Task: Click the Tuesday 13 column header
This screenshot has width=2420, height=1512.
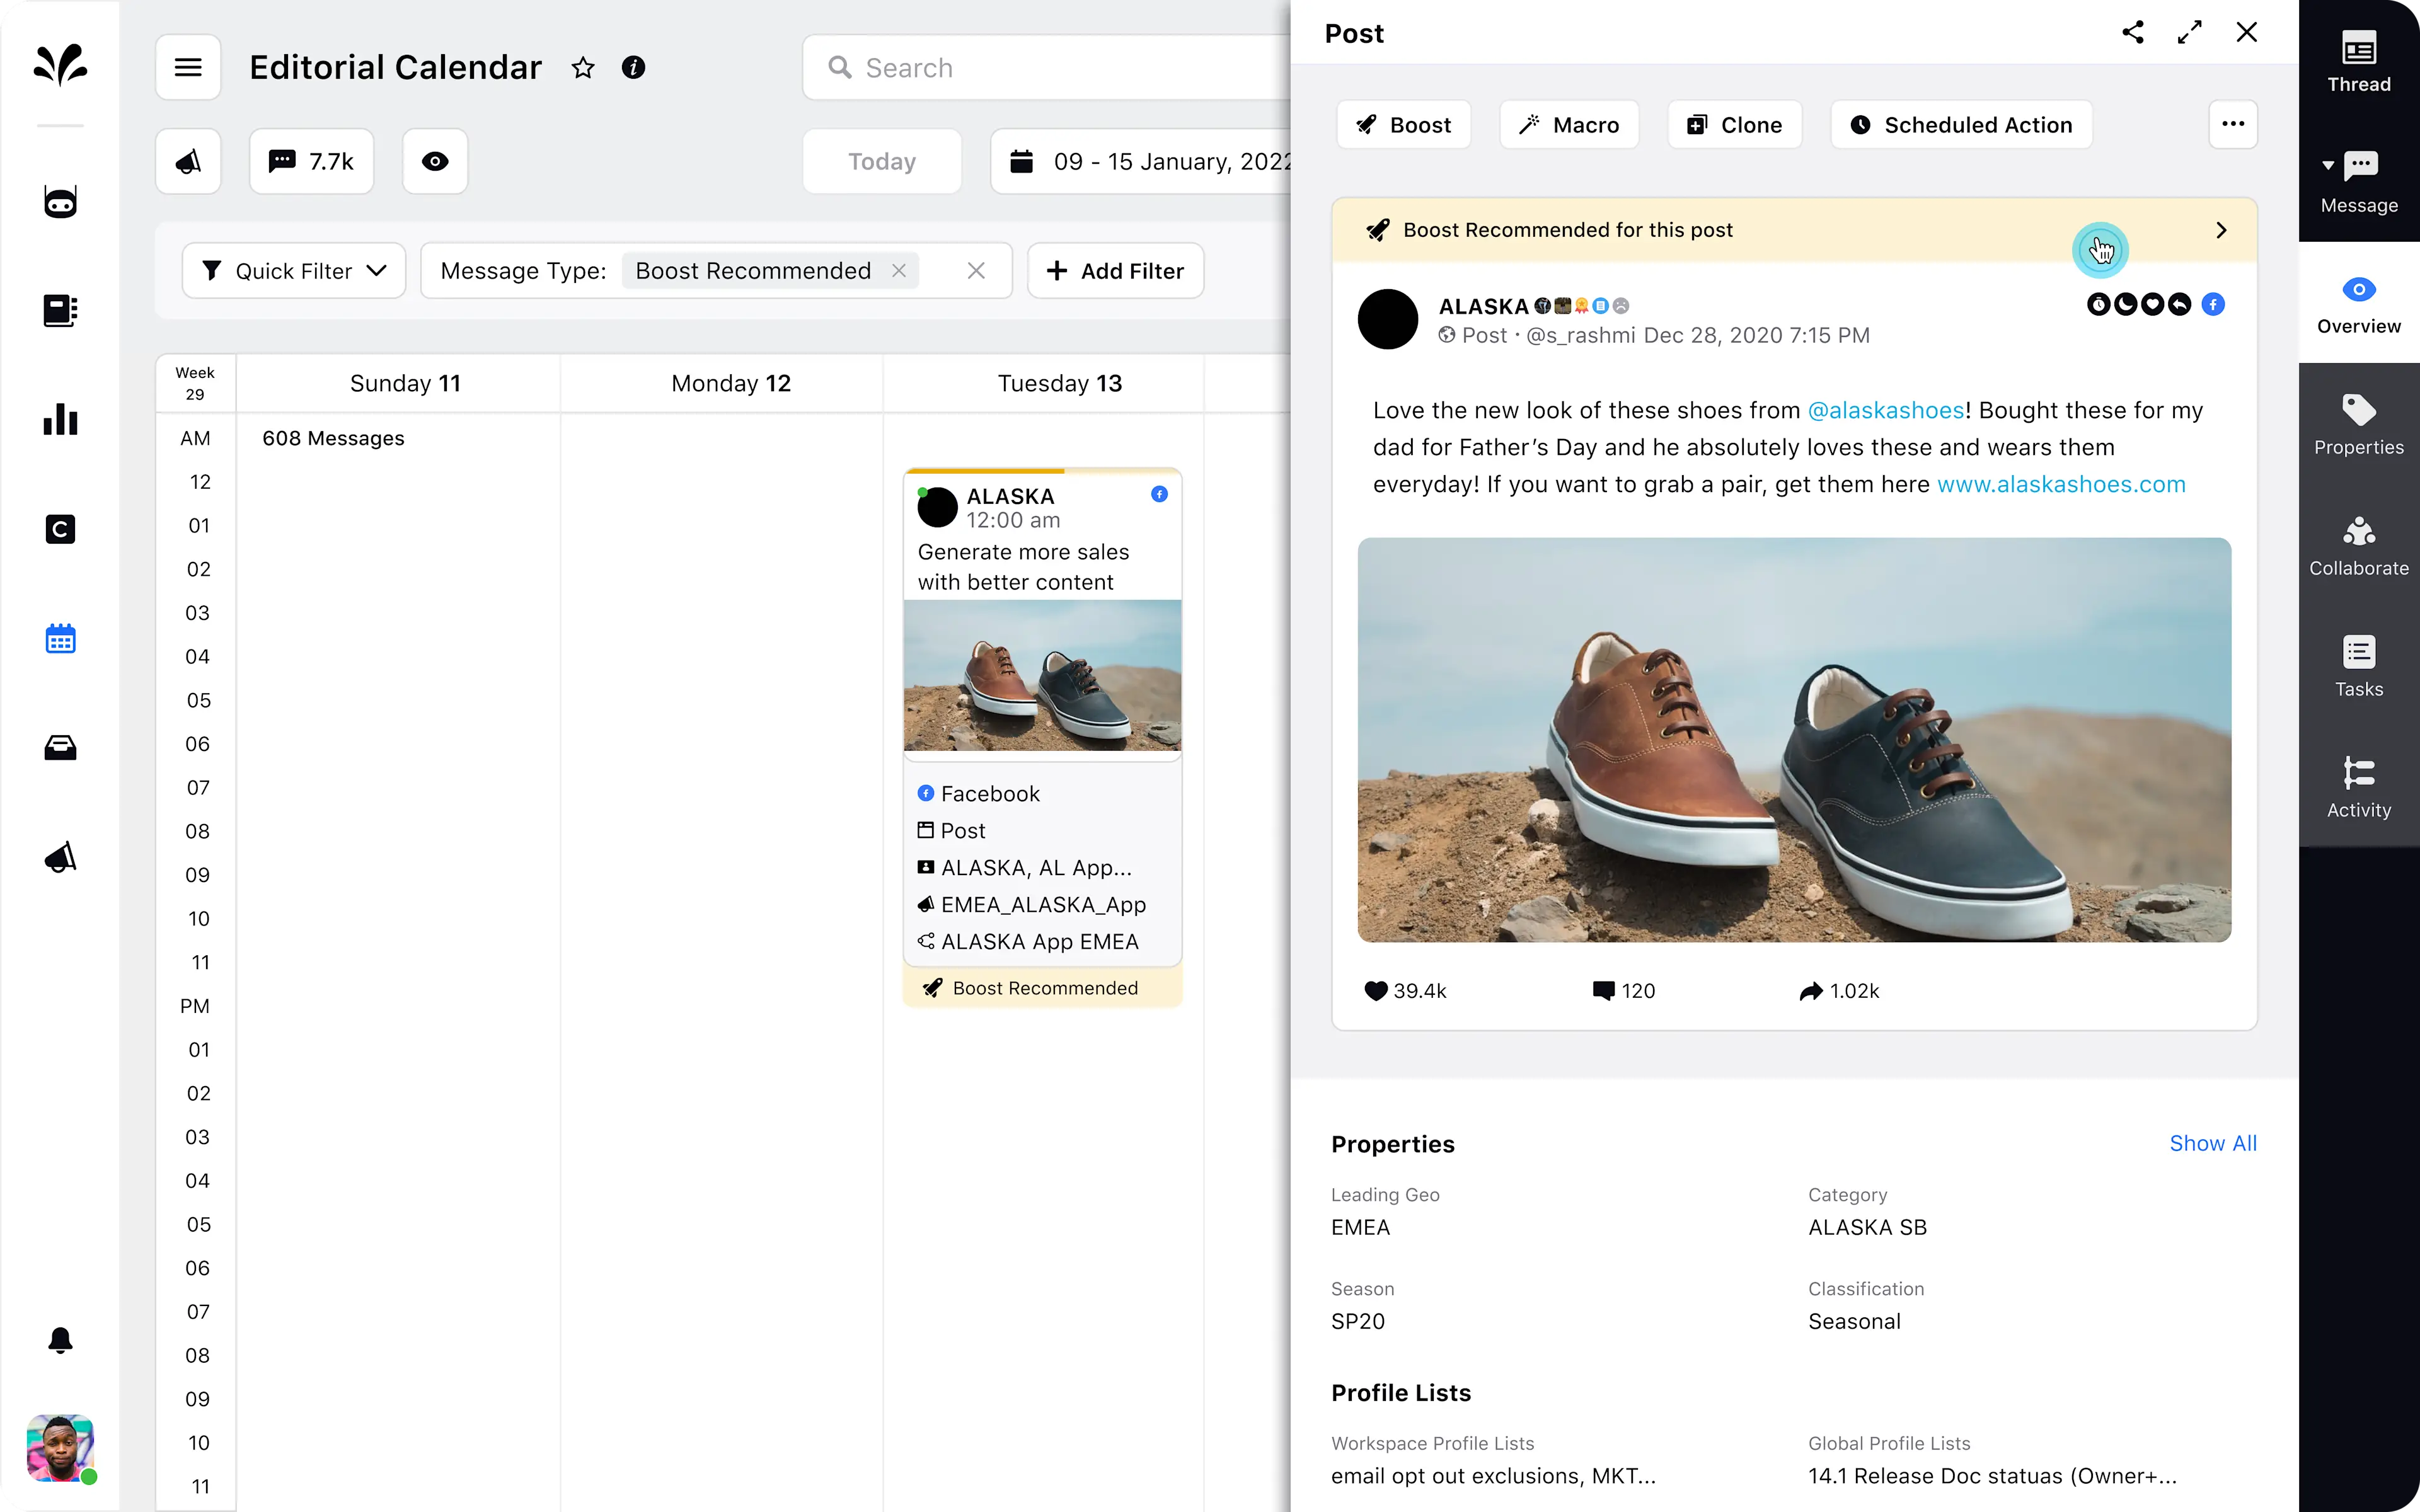Action: [1060, 383]
